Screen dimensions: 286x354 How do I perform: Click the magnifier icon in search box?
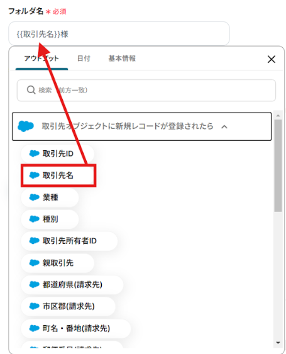(31, 90)
